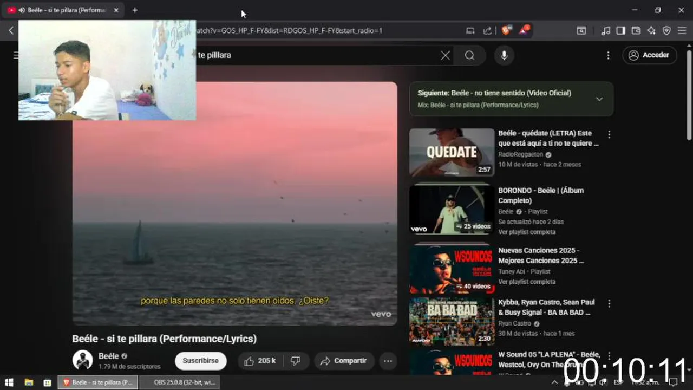Viewport: 693px width, 390px height.
Task: Open Nuevas Canciones 2025 playlist thumbnail
Action: pyautogui.click(x=452, y=269)
